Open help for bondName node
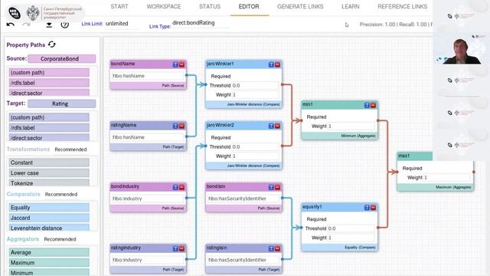 (175, 64)
